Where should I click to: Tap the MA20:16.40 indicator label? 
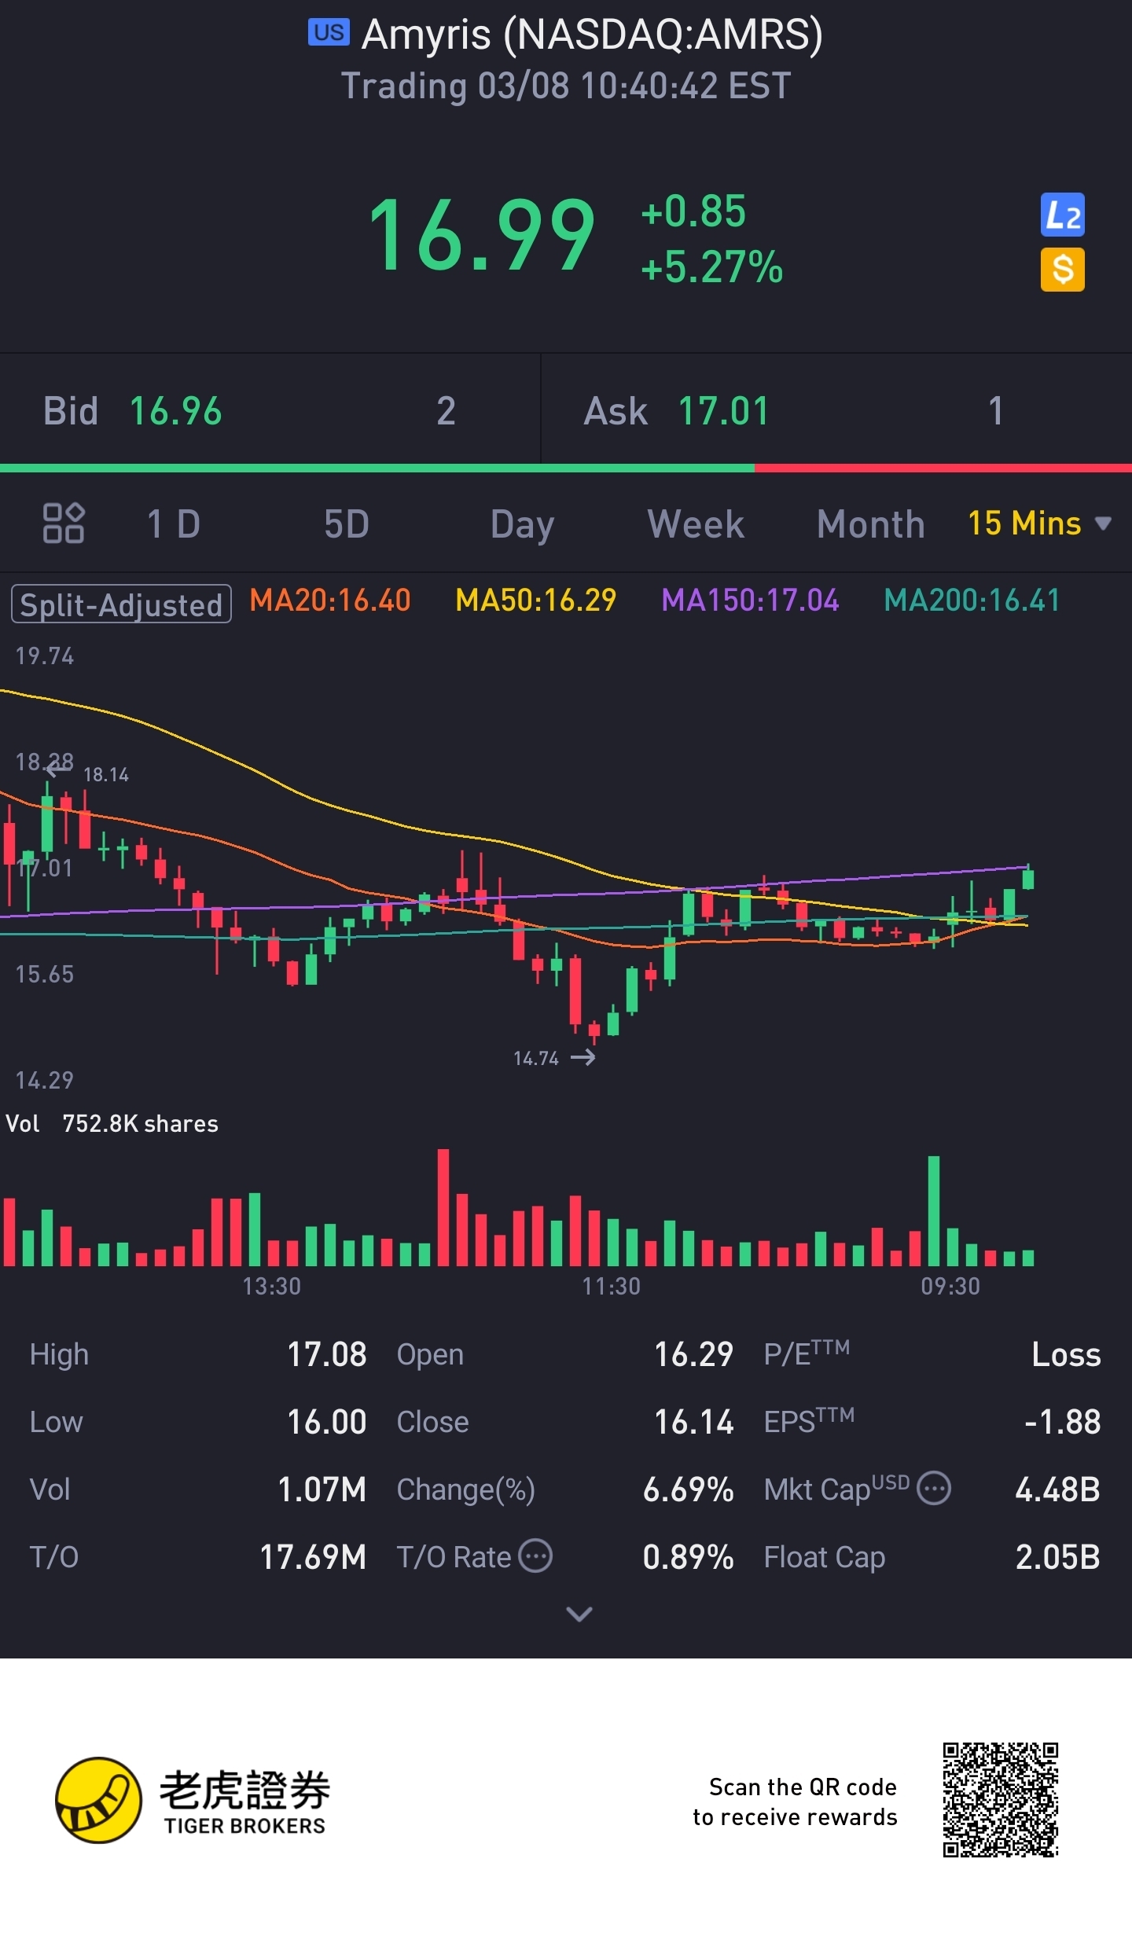point(330,601)
